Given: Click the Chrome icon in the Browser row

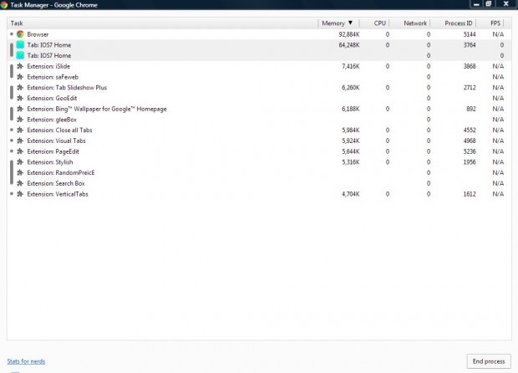Looking at the screenshot, I should [20, 34].
